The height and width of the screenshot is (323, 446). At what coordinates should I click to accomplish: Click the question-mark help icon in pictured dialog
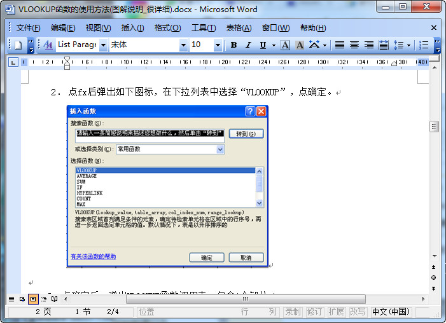[x=250, y=111]
